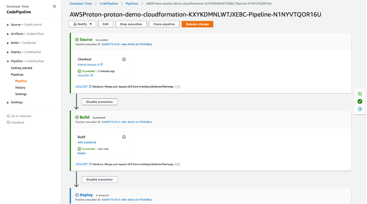The image size is (367, 204).
Task: Open c52a2397 link in Source stage footer
Action: [82, 86]
